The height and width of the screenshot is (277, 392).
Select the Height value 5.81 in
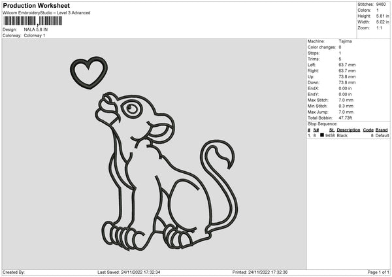(x=382, y=16)
